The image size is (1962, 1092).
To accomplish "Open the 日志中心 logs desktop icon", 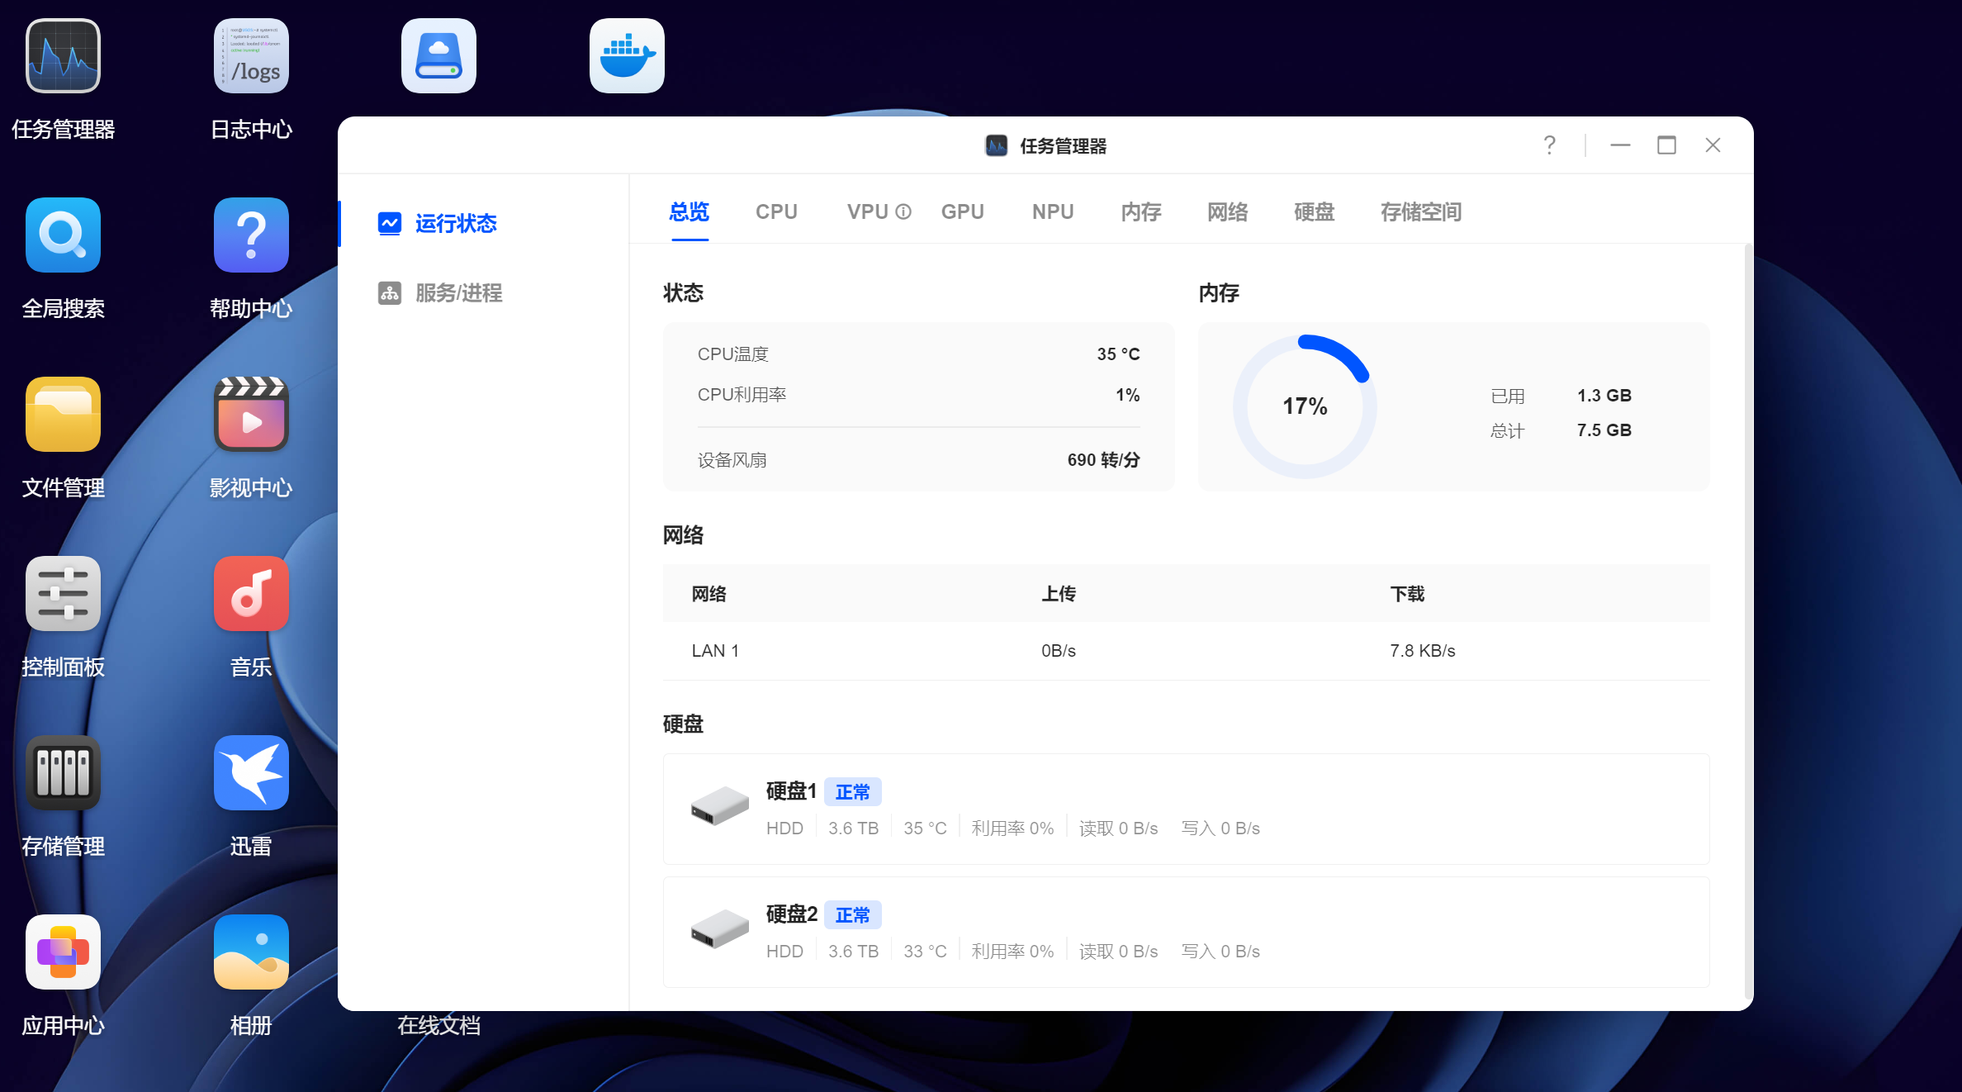I will coord(251,56).
